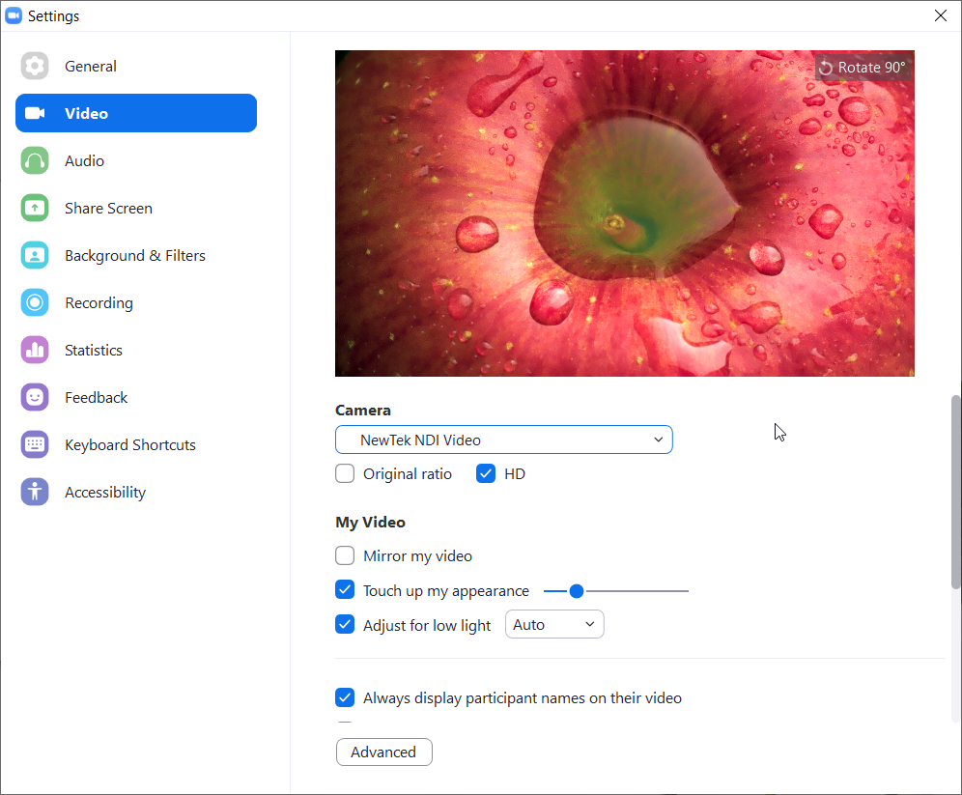The image size is (962, 795).
Task: Select the Accessibility settings icon
Action: tap(35, 492)
